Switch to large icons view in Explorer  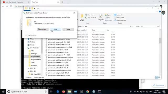(159, 77)
